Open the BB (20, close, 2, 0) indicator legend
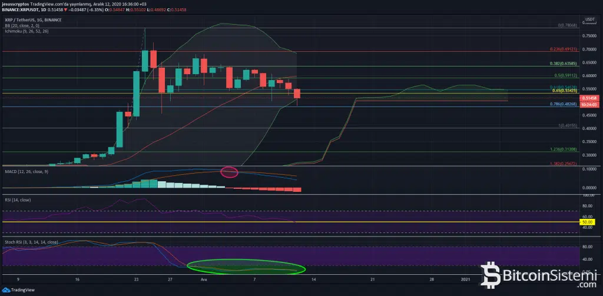The width and height of the screenshot is (603, 296). pos(21,25)
